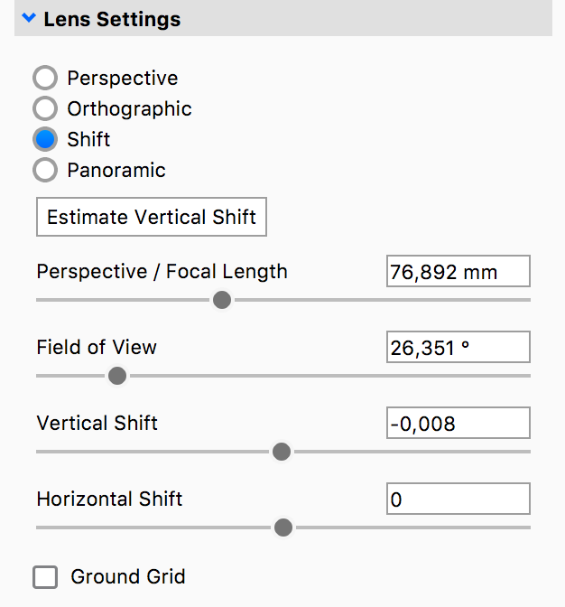This screenshot has height=607, width=565.
Task: Choose the Shift lens option
Action: coord(45,140)
